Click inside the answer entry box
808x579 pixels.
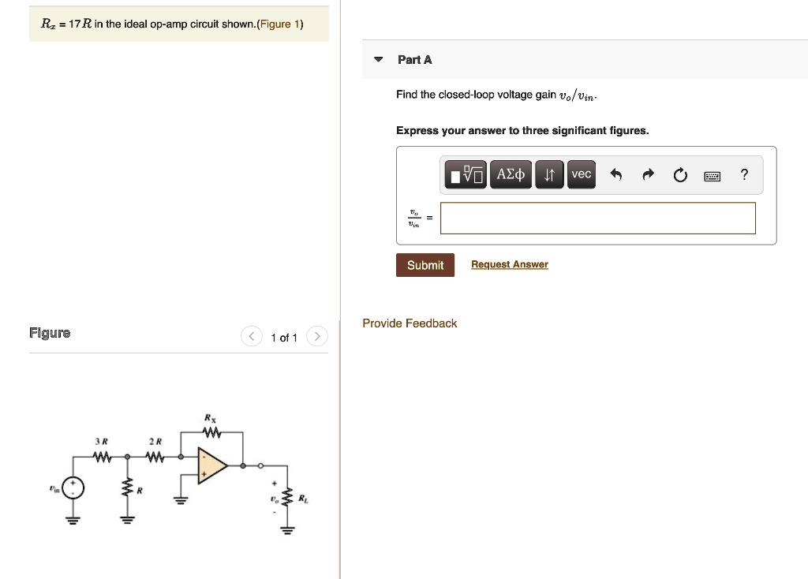point(597,218)
